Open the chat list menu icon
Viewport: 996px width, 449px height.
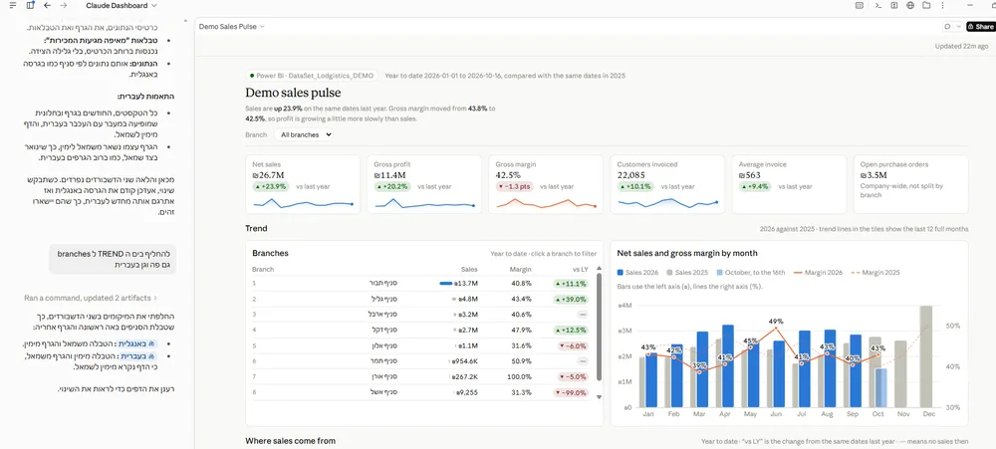click(x=13, y=5)
